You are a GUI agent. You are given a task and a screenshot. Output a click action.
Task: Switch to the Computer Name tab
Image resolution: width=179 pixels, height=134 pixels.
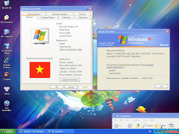(x=47, y=17)
